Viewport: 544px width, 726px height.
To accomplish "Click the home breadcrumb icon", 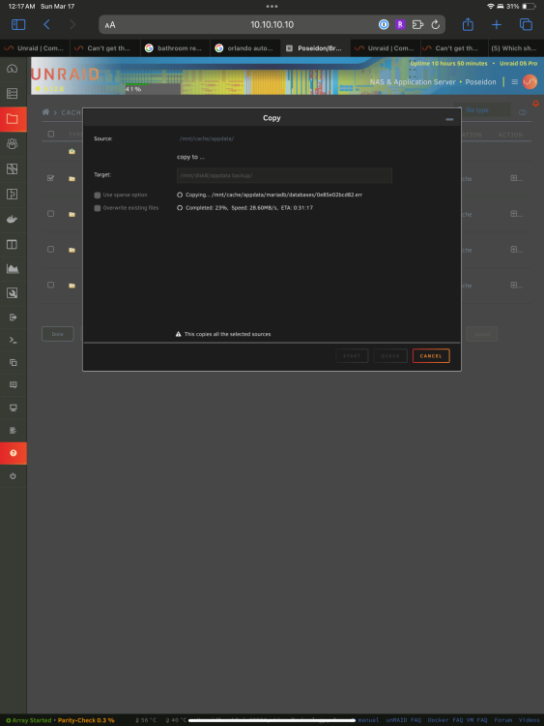I will pyautogui.click(x=45, y=112).
